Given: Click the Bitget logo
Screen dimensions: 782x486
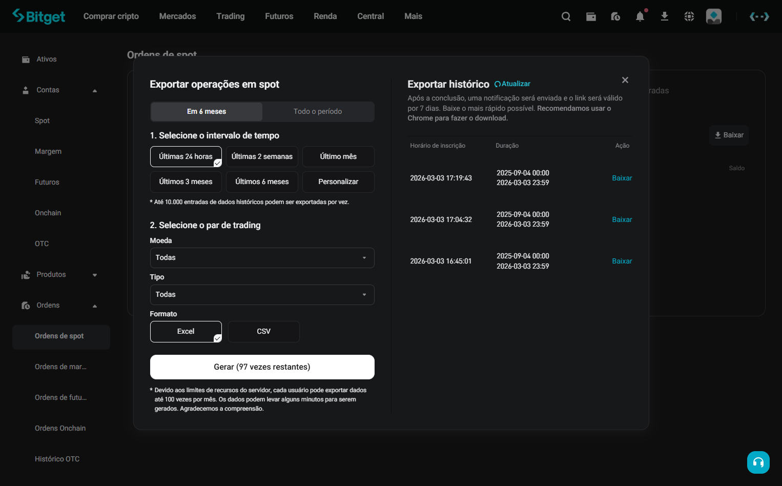Looking at the screenshot, I should pos(39,16).
